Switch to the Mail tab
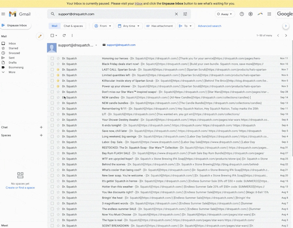This screenshot has height=228, width=293. 55,26
